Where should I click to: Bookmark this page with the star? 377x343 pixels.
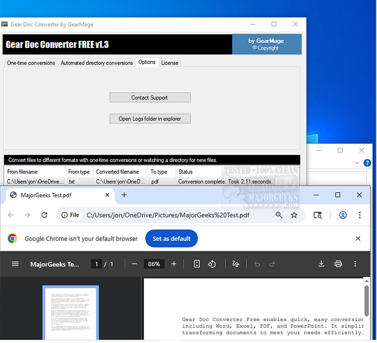(x=294, y=215)
